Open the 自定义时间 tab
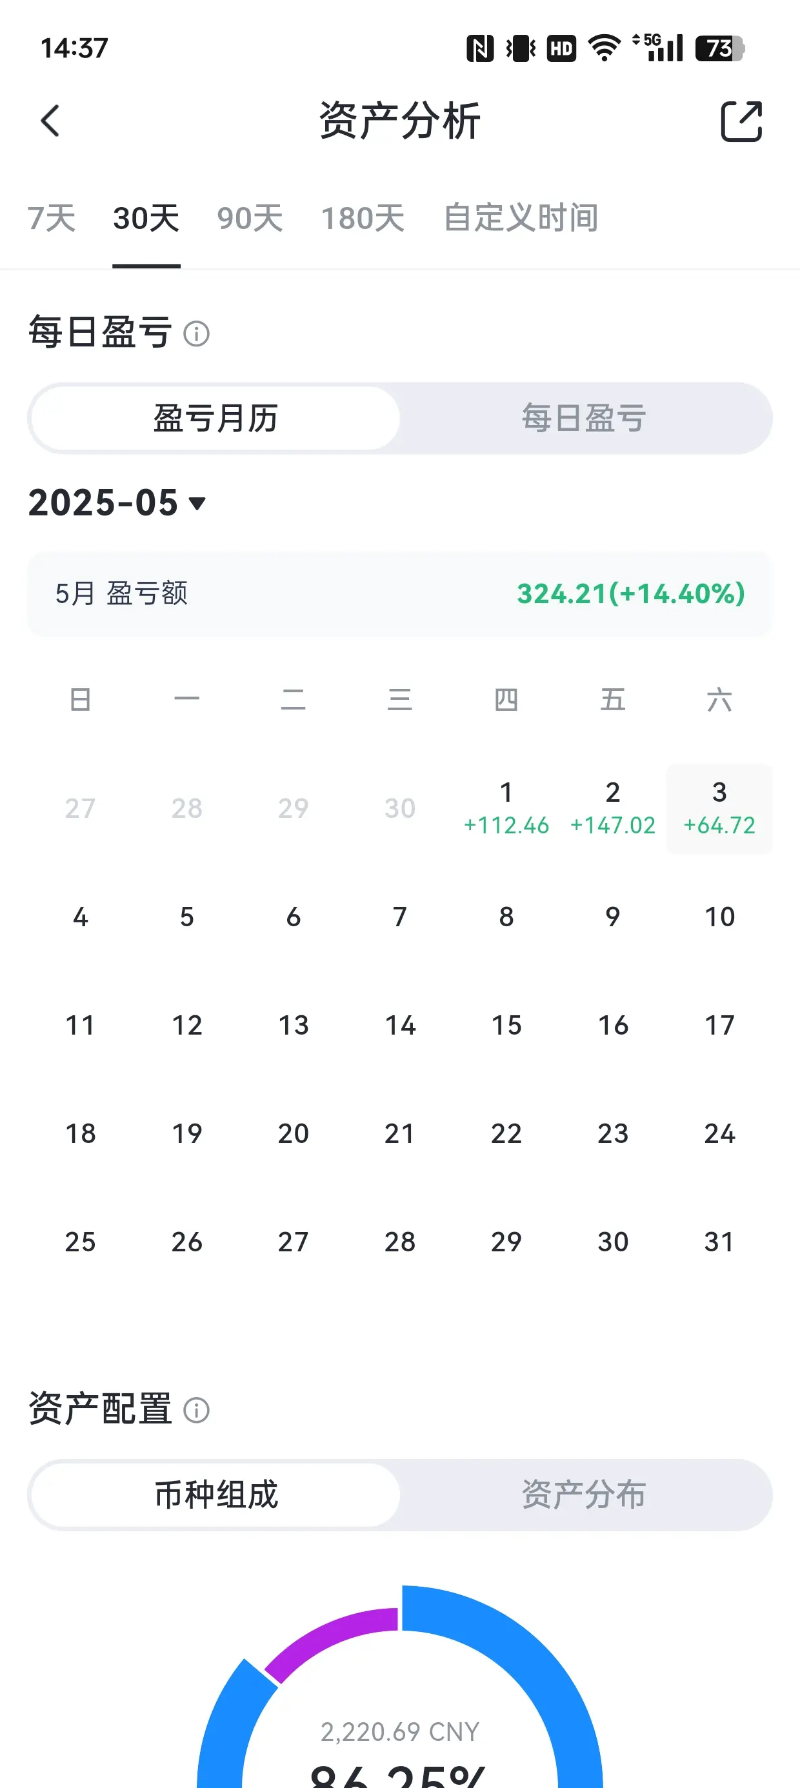Screen dimensions: 800x1788 [x=521, y=218]
